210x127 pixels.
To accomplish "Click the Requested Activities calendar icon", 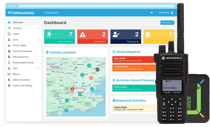I will click(x=114, y=100).
